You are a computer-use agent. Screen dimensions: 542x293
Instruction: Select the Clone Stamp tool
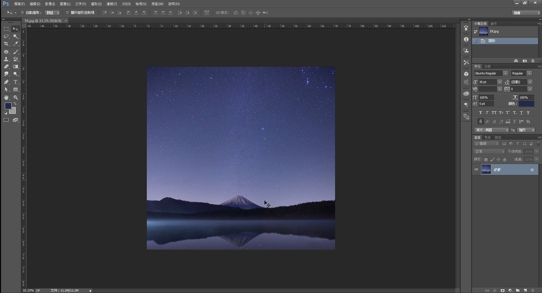click(6, 59)
